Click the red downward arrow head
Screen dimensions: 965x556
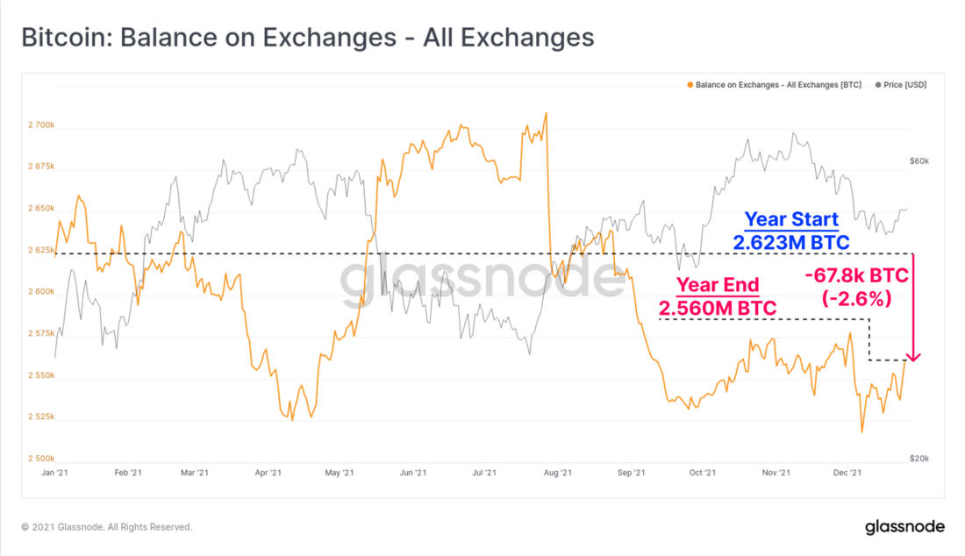click(x=914, y=356)
